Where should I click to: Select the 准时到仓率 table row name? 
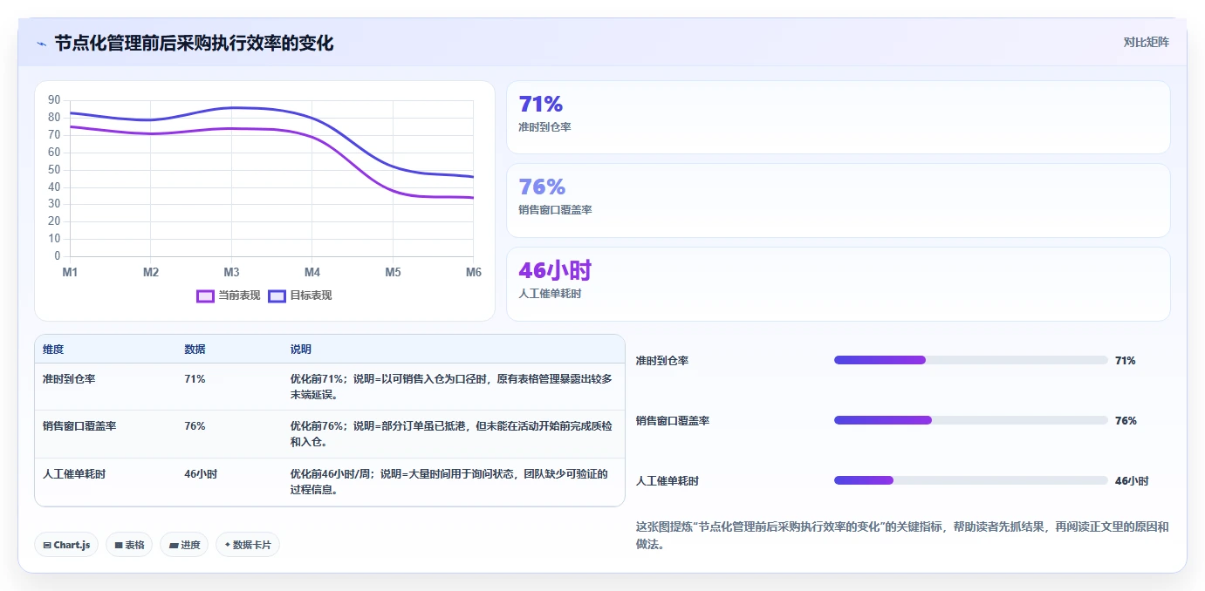(69, 379)
